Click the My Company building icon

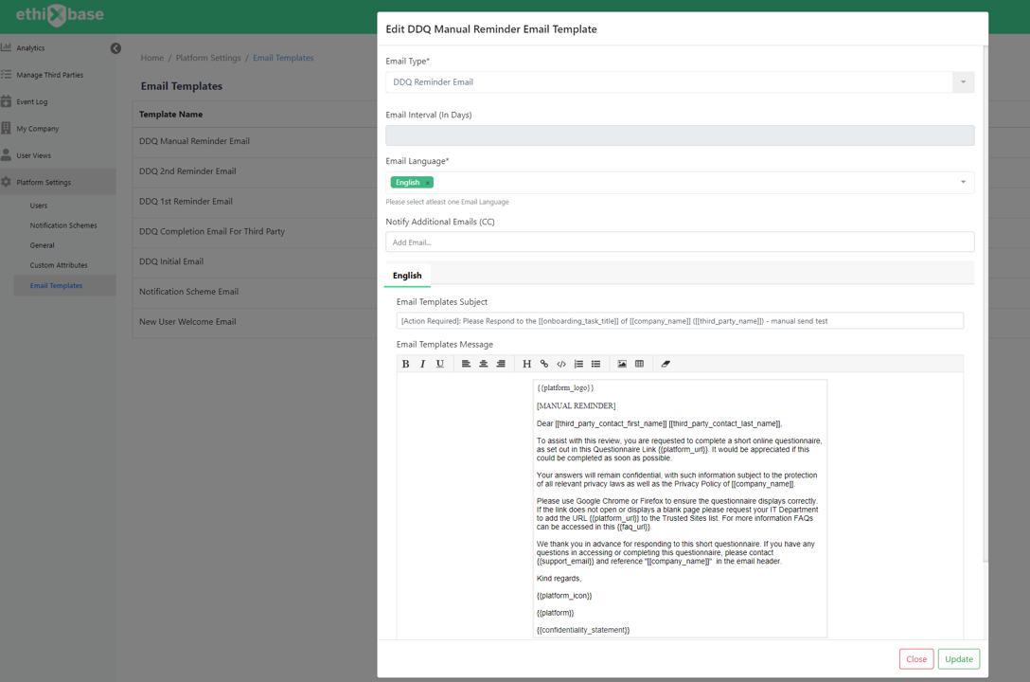click(x=6, y=128)
